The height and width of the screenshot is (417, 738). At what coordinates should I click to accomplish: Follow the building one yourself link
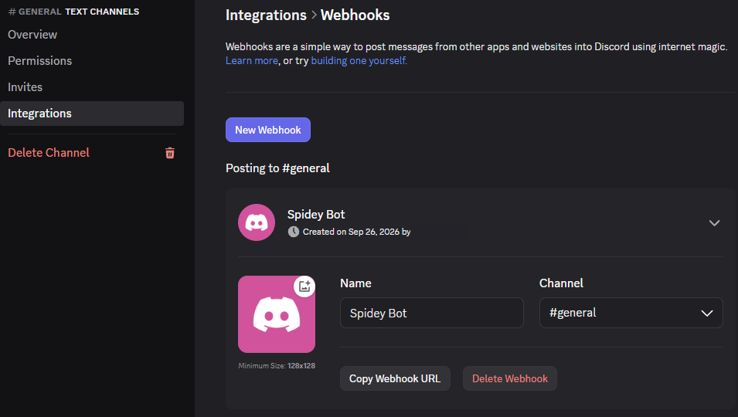pos(359,61)
